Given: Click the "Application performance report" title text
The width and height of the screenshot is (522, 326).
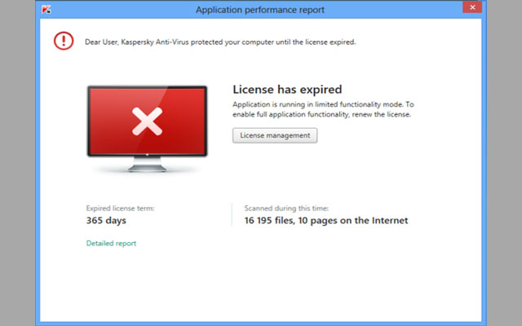Looking at the screenshot, I should pyautogui.click(x=259, y=10).
